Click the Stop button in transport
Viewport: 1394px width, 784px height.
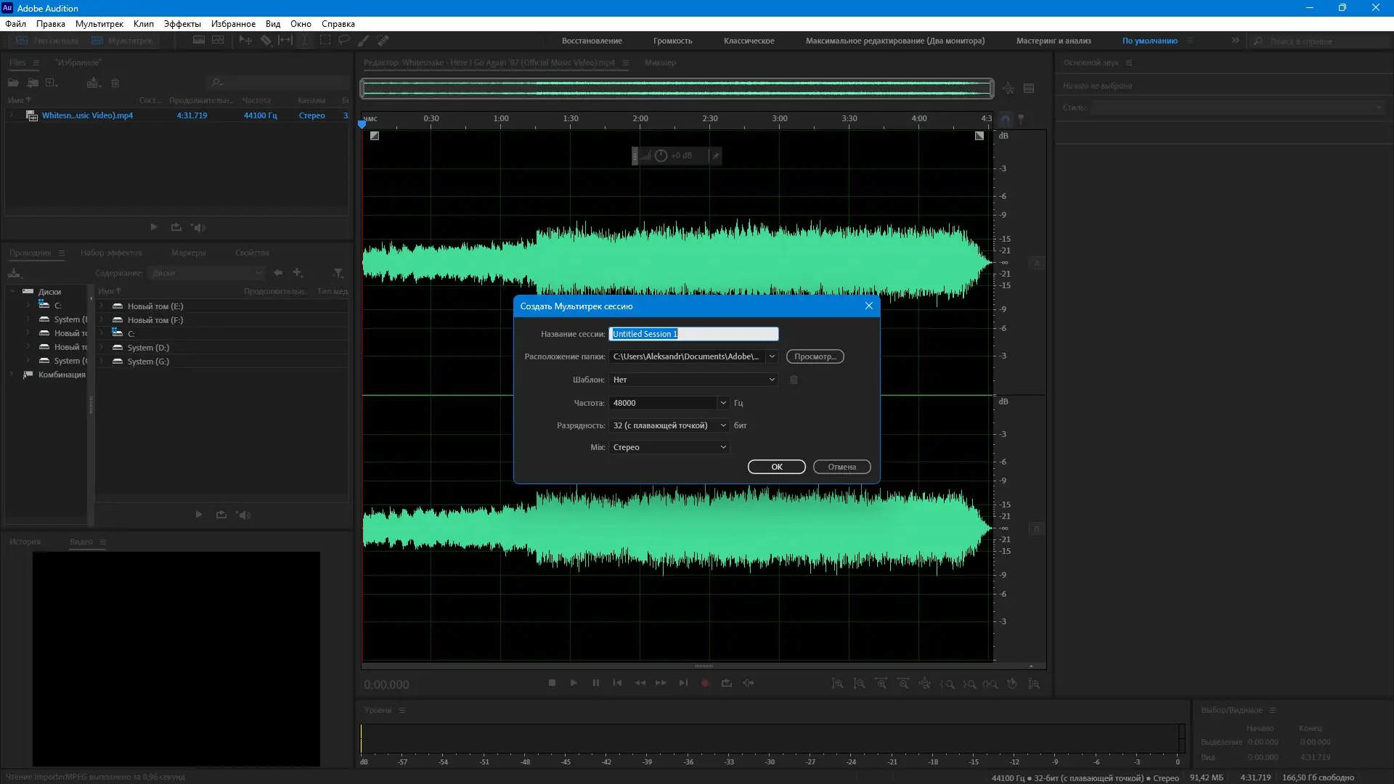[552, 683]
